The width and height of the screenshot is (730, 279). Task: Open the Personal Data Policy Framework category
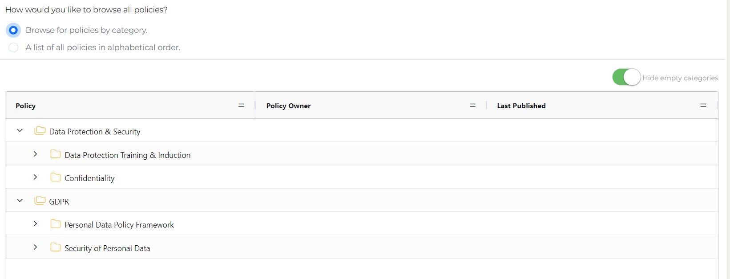pyautogui.click(x=119, y=224)
